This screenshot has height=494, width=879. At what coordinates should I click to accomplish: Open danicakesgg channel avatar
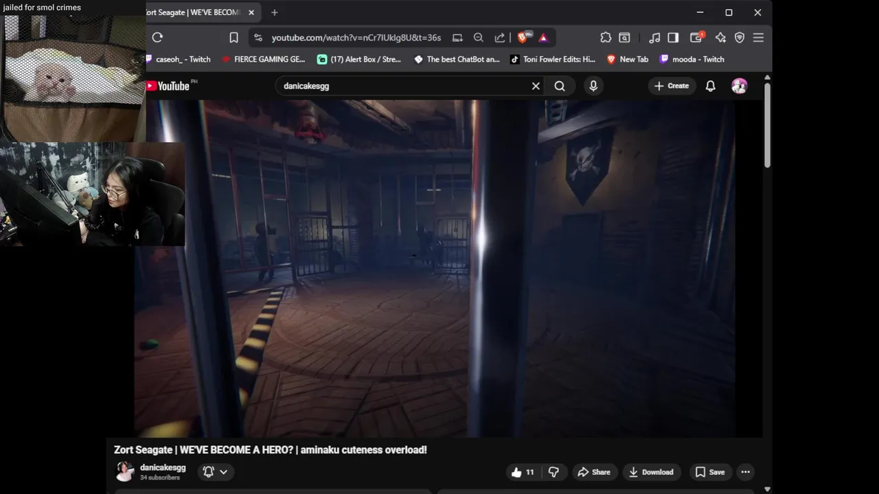point(124,471)
